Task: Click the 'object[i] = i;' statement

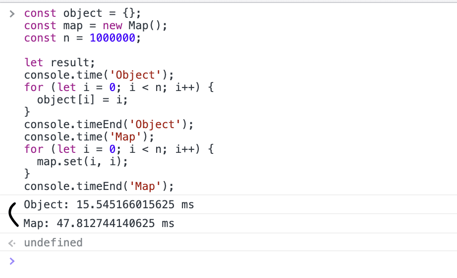Action: click(82, 100)
